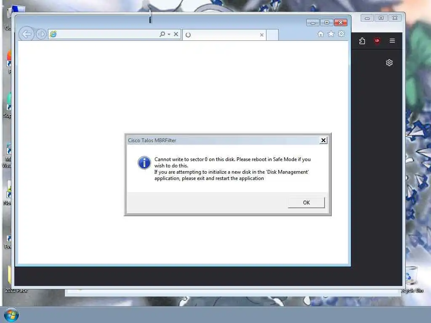Close the Internet Explorer window
This screenshot has height=323, width=431.
pyautogui.click(x=341, y=23)
